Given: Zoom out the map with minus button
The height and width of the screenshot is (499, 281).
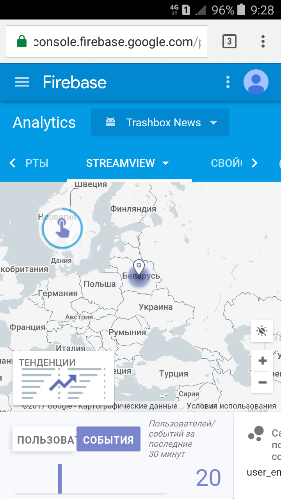Looking at the screenshot, I should (x=262, y=382).
